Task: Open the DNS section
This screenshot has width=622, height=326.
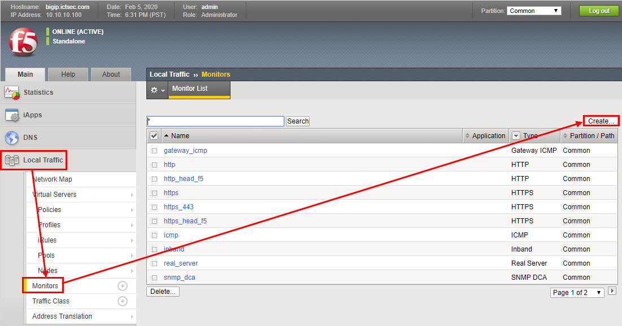Action: click(68, 138)
